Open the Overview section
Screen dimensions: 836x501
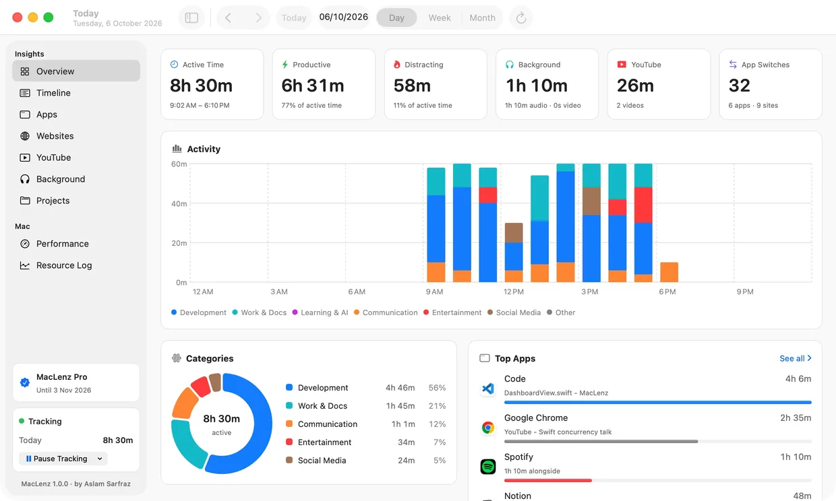point(76,71)
